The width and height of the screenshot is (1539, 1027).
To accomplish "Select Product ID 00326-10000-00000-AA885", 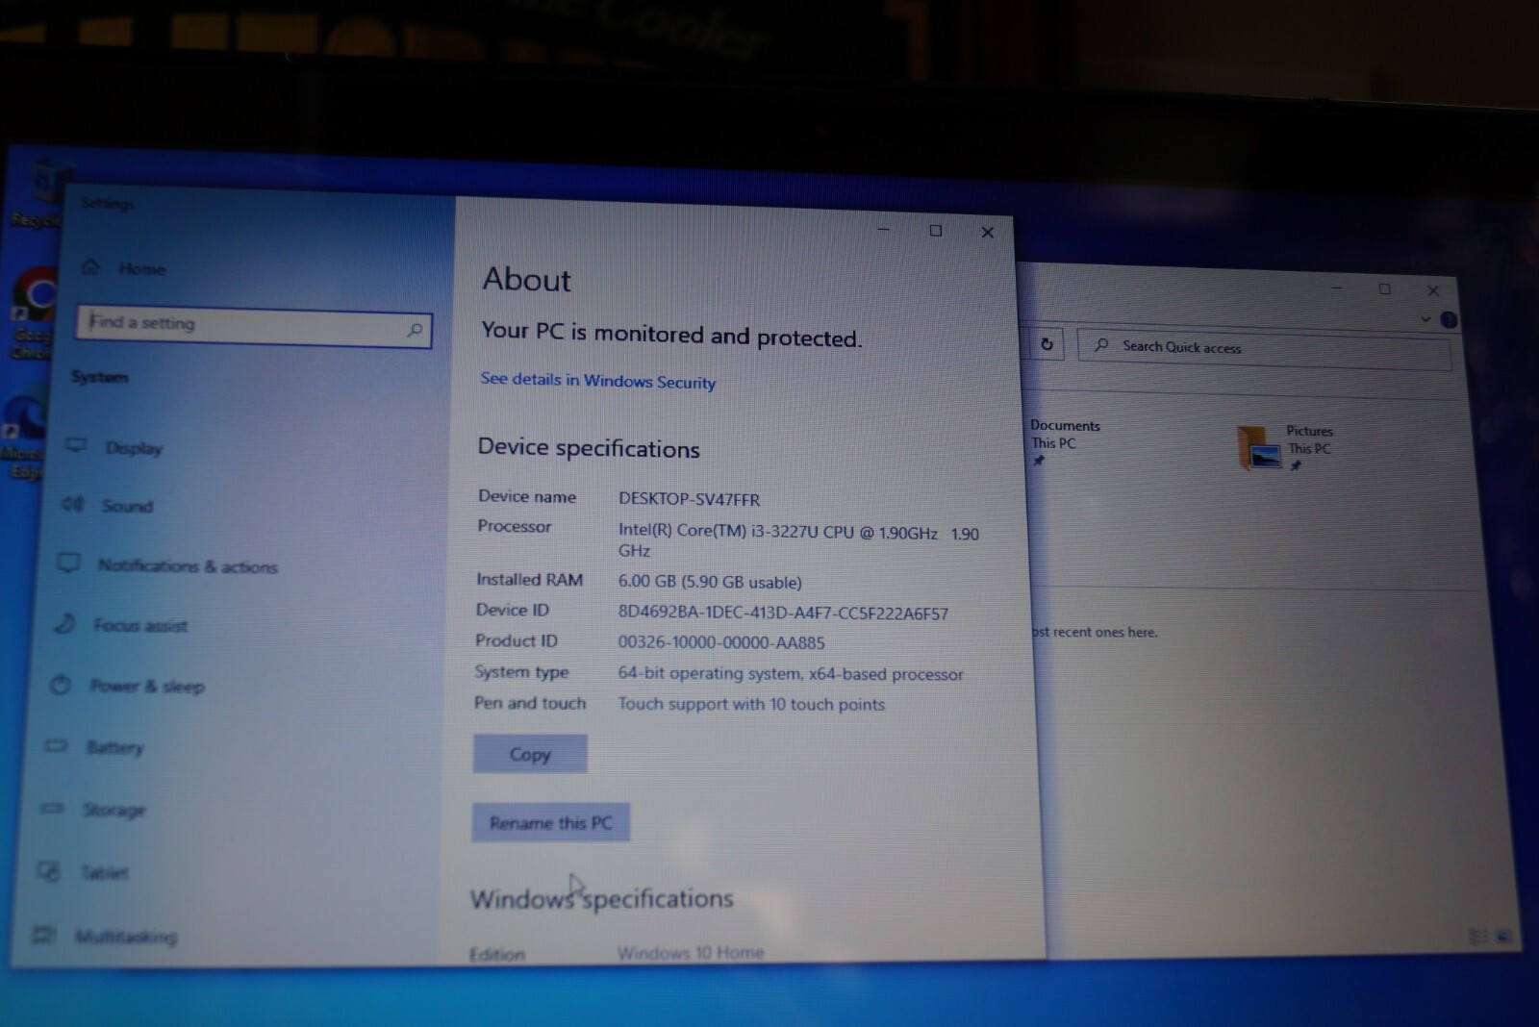I will click(721, 642).
